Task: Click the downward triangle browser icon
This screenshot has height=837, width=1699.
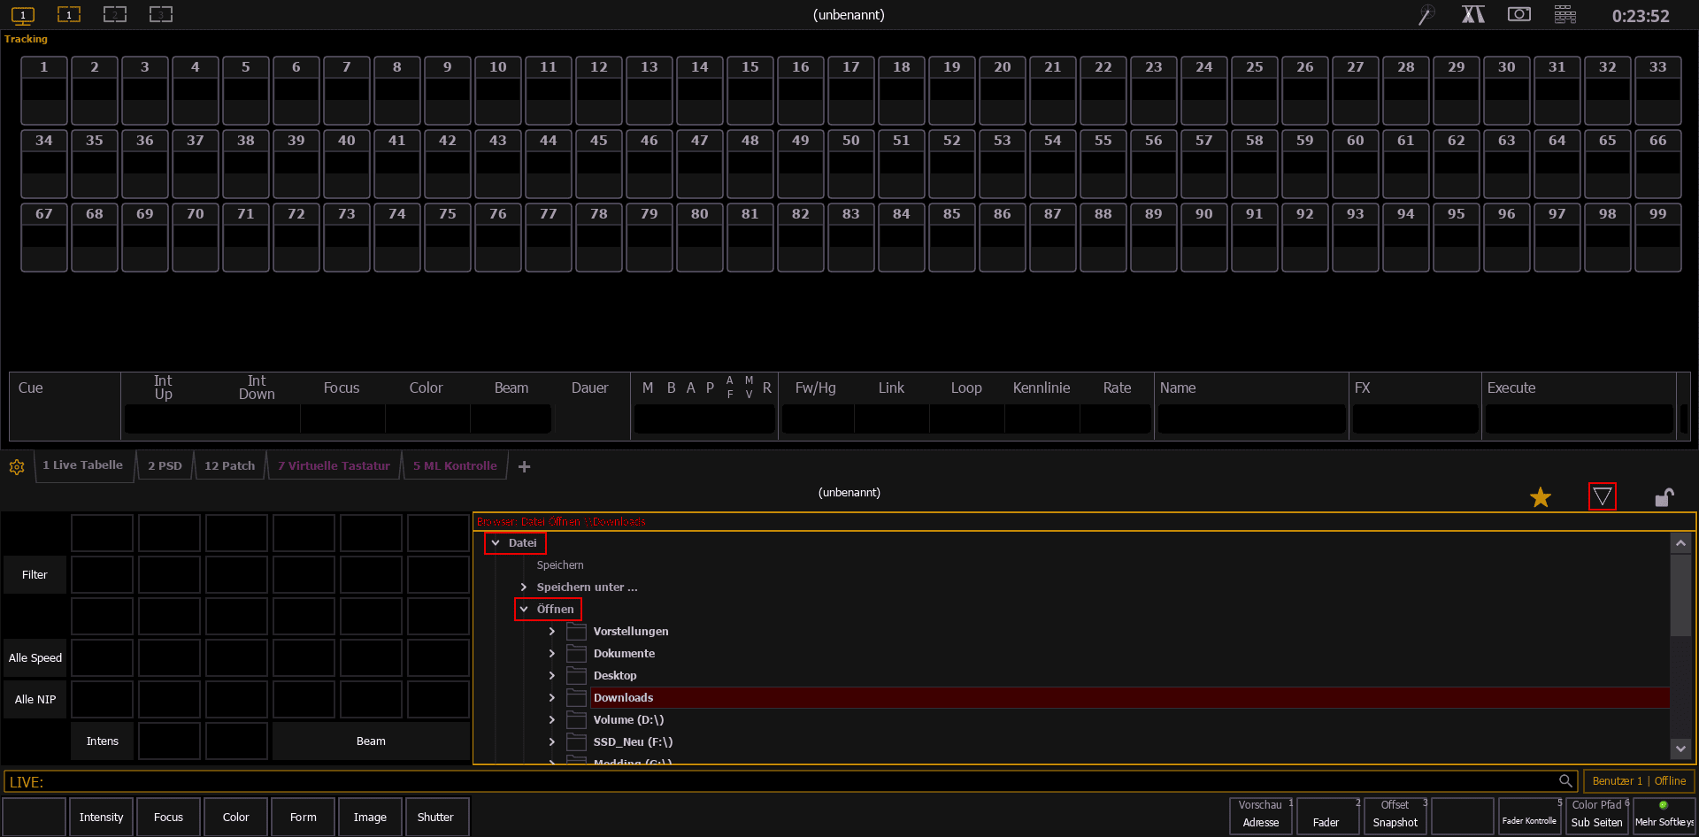Action: point(1602,497)
